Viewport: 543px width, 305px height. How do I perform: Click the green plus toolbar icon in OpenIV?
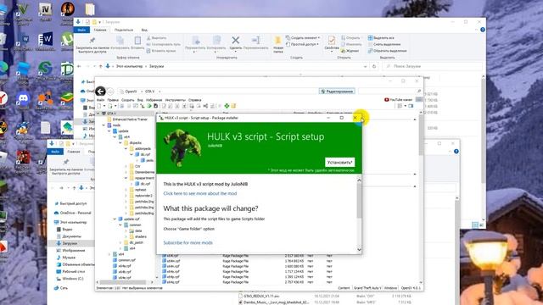click(227, 106)
